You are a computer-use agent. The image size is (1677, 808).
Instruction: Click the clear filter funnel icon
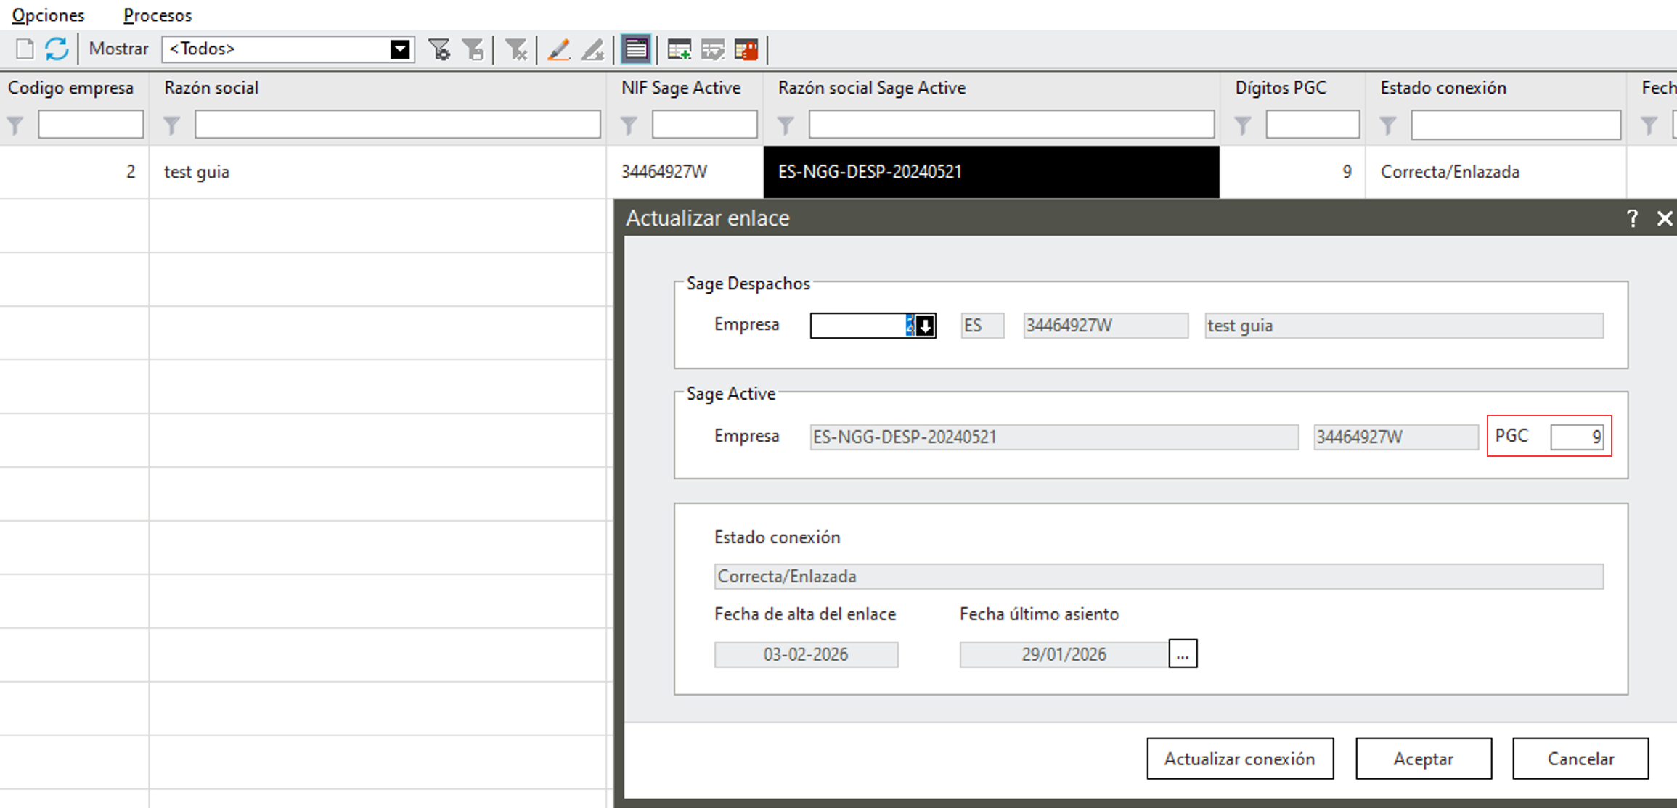(516, 49)
